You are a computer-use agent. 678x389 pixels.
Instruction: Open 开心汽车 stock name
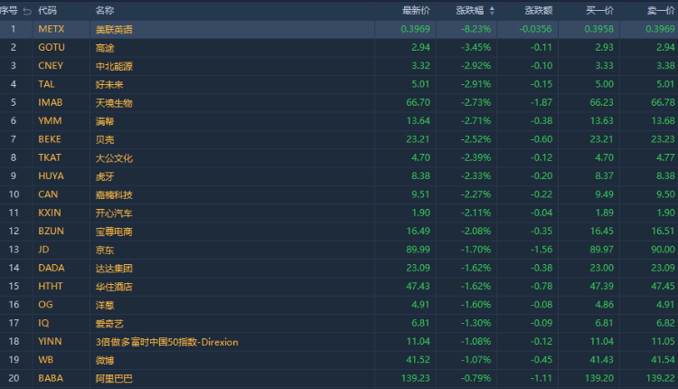click(114, 213)
